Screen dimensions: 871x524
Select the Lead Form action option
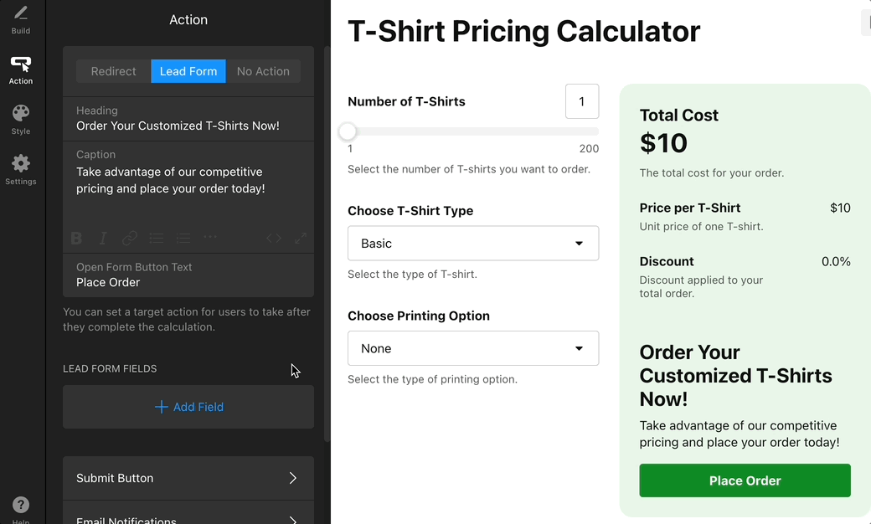coord(188,71)
